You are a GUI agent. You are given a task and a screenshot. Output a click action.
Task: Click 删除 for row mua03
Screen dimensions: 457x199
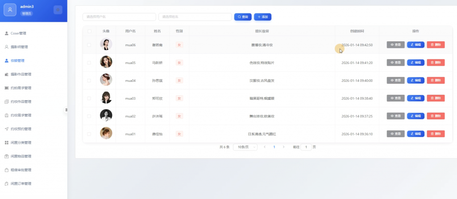pyautogui.click(x=436, y=98)
